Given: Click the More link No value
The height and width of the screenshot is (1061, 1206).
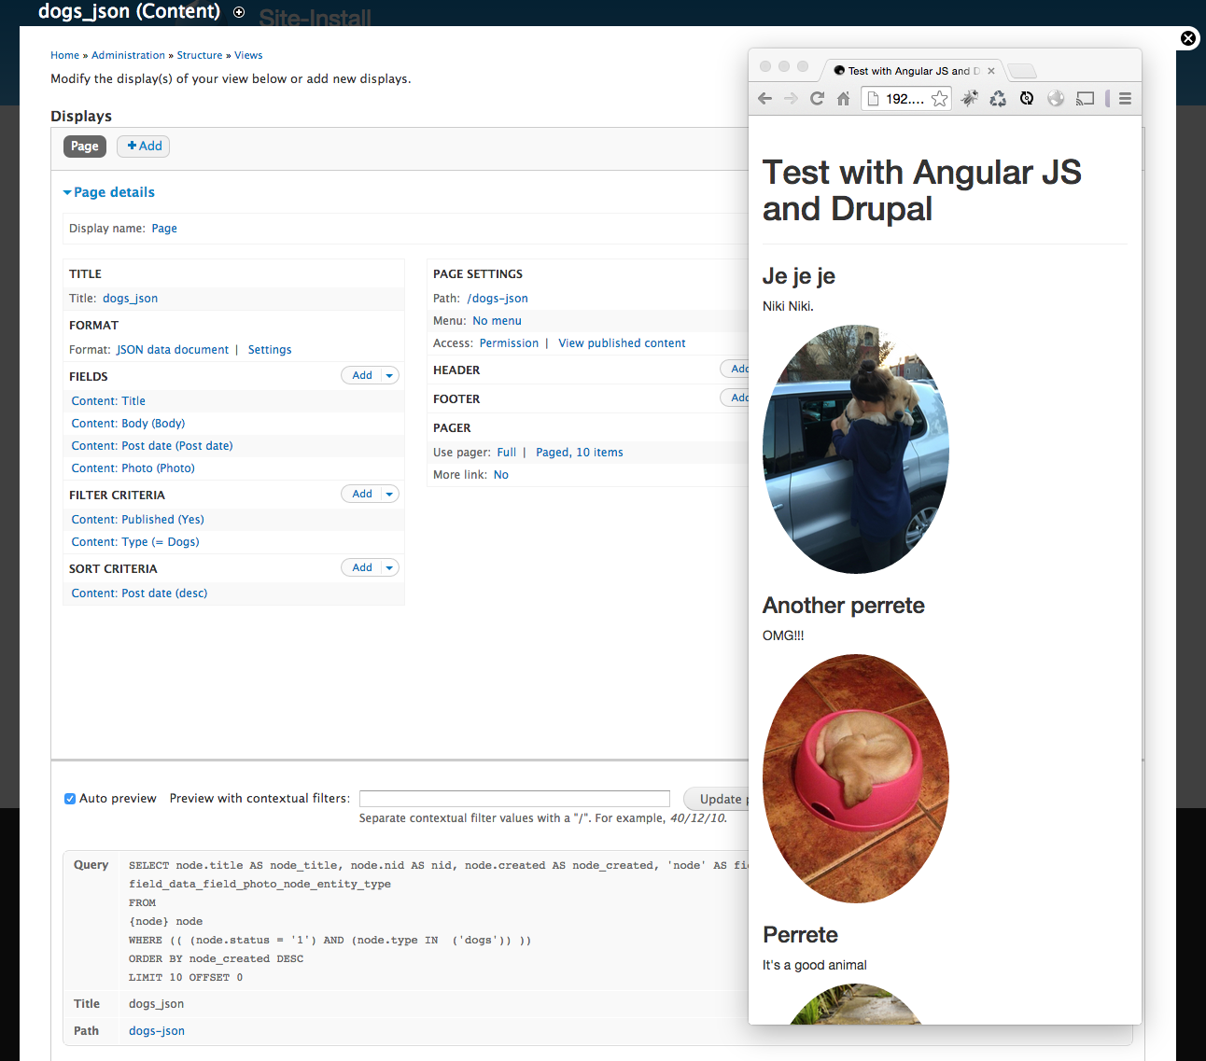Looking at the screenshot, I should (501, 475).
